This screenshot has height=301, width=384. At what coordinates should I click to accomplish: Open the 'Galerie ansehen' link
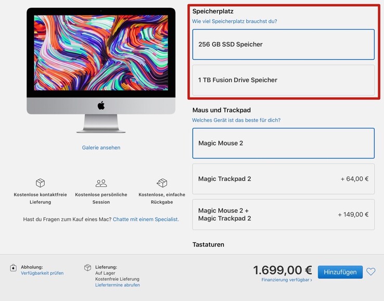[101, 147]
